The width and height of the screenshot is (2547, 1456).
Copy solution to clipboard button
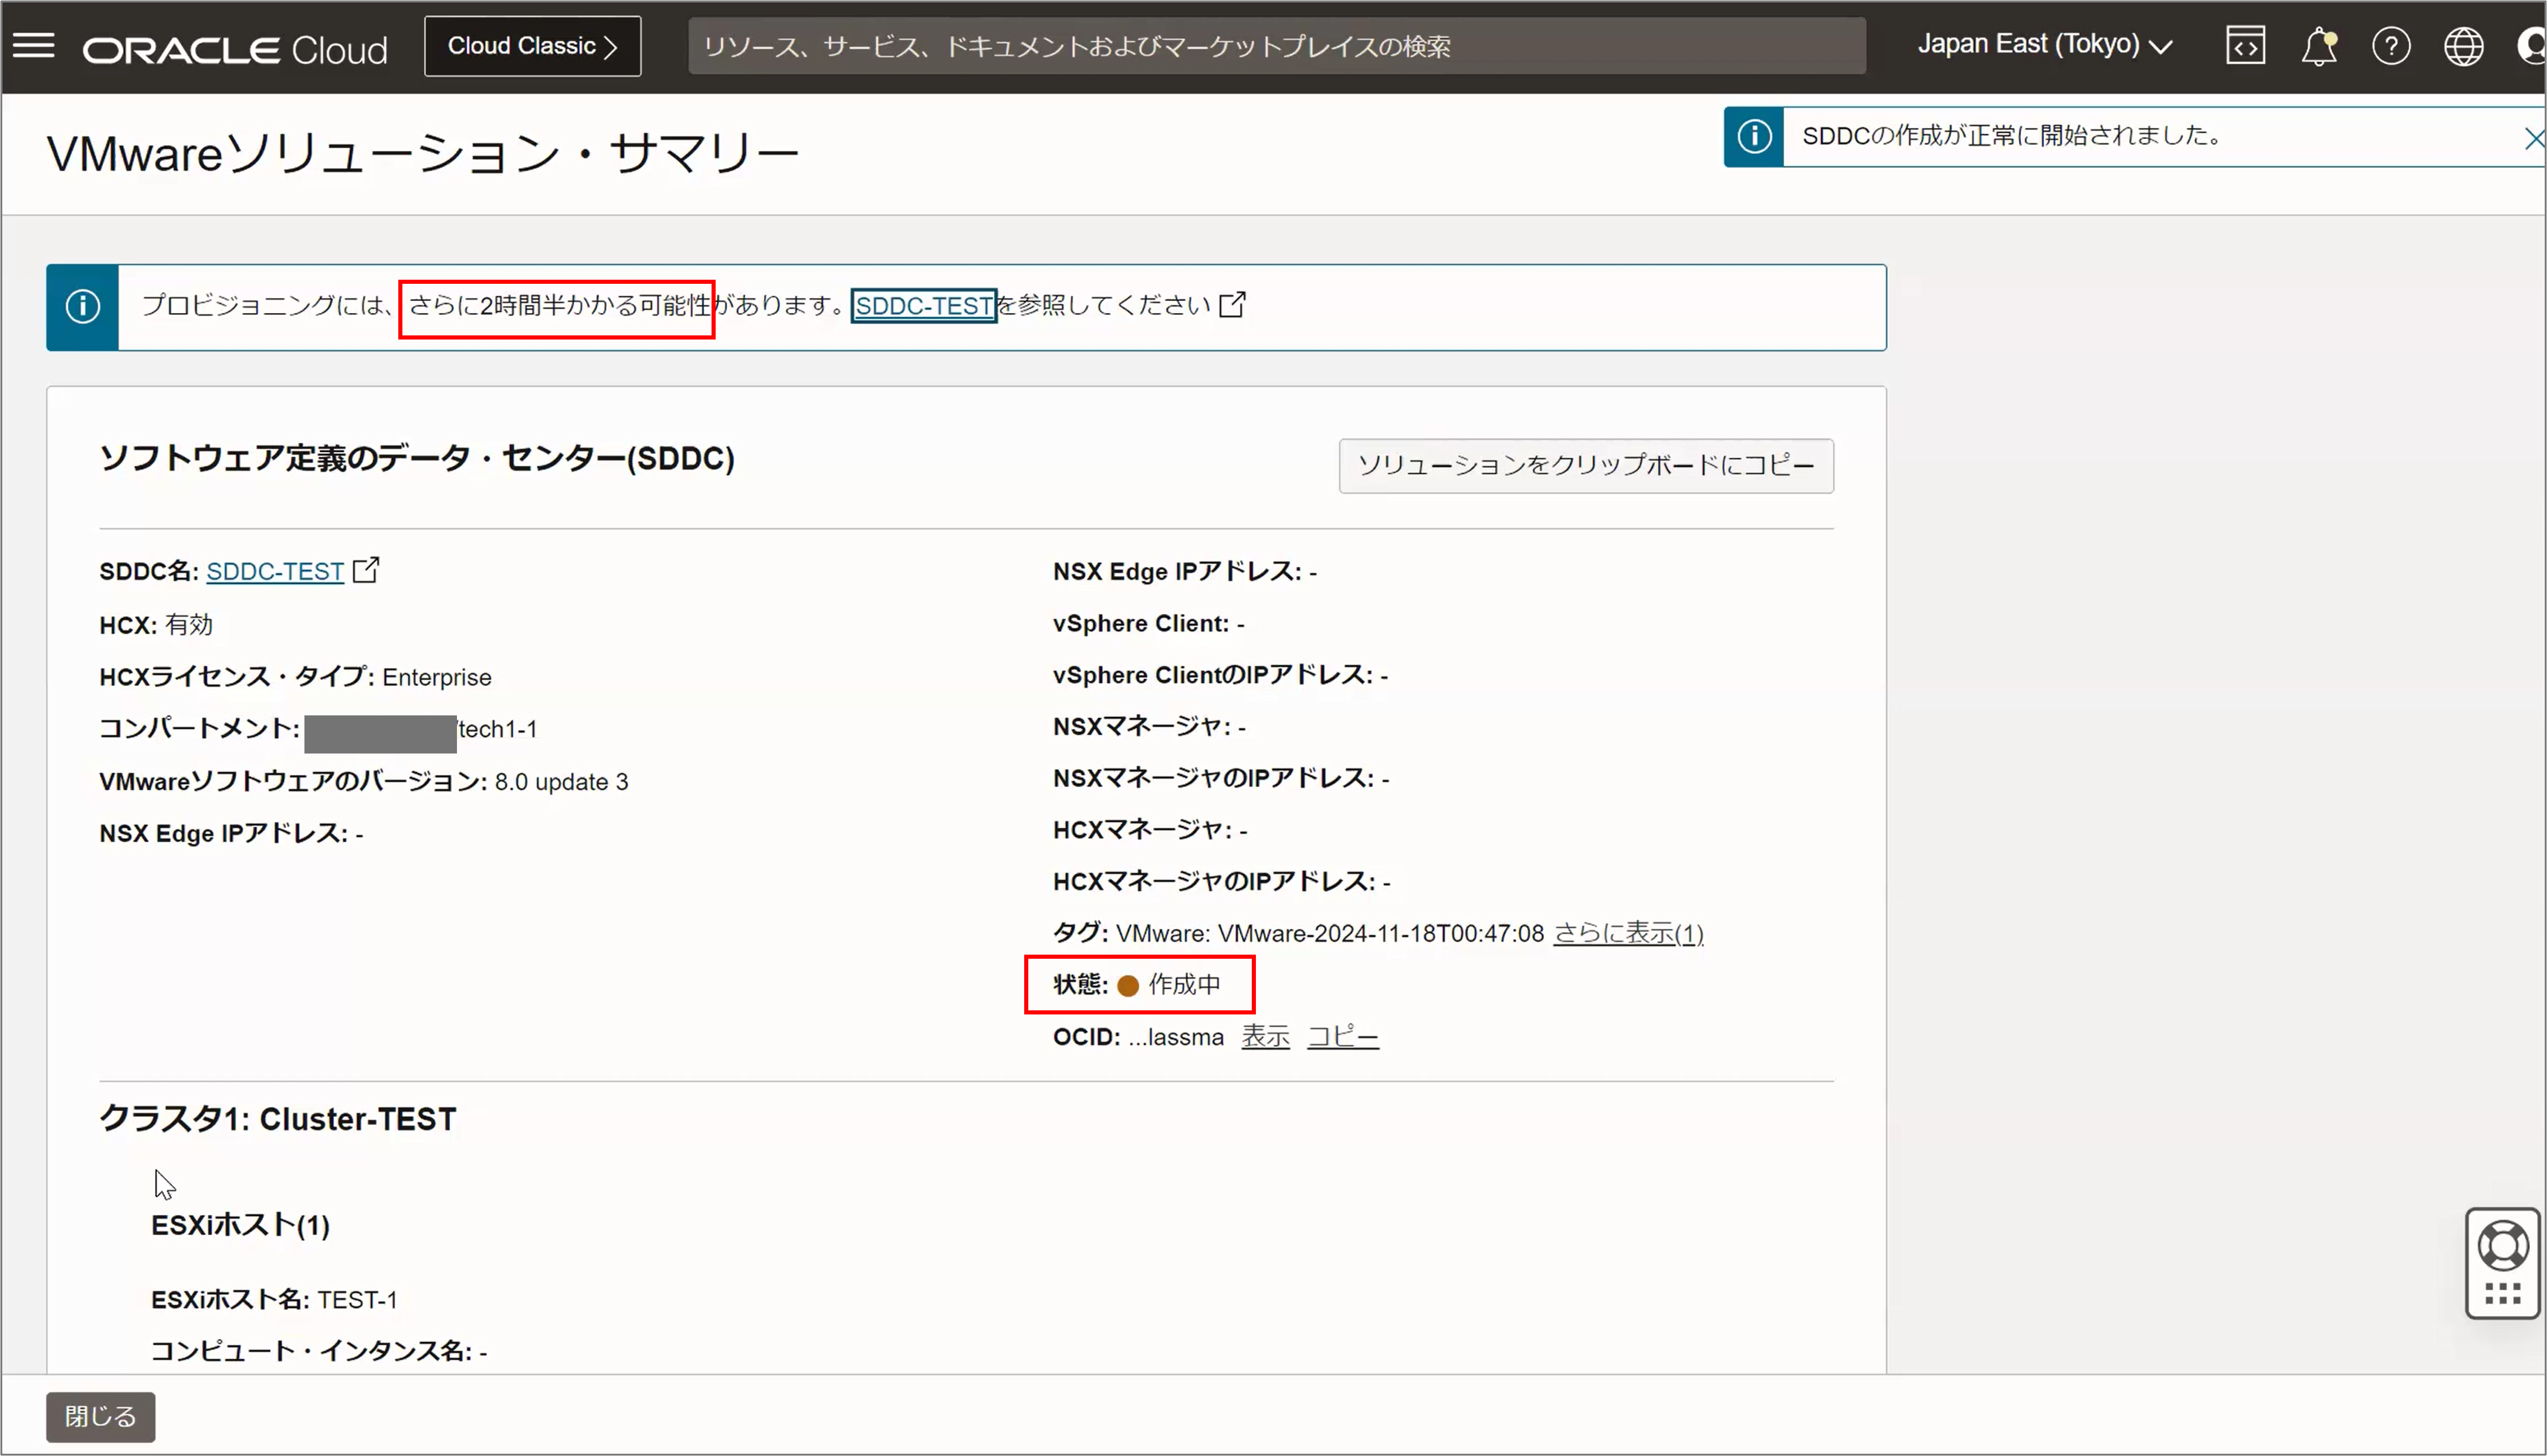(1586, 465)
